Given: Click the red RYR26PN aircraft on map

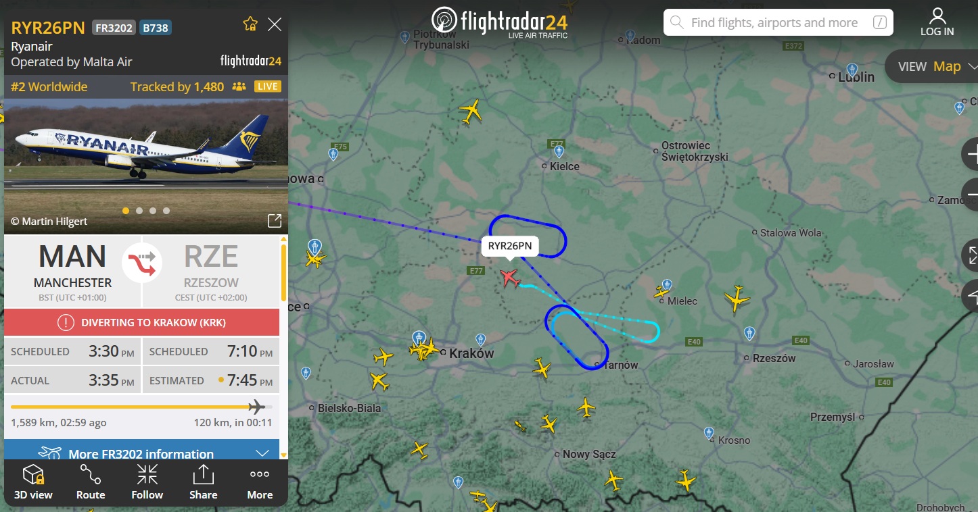Looking at the screenshot, I should (510, 277).
